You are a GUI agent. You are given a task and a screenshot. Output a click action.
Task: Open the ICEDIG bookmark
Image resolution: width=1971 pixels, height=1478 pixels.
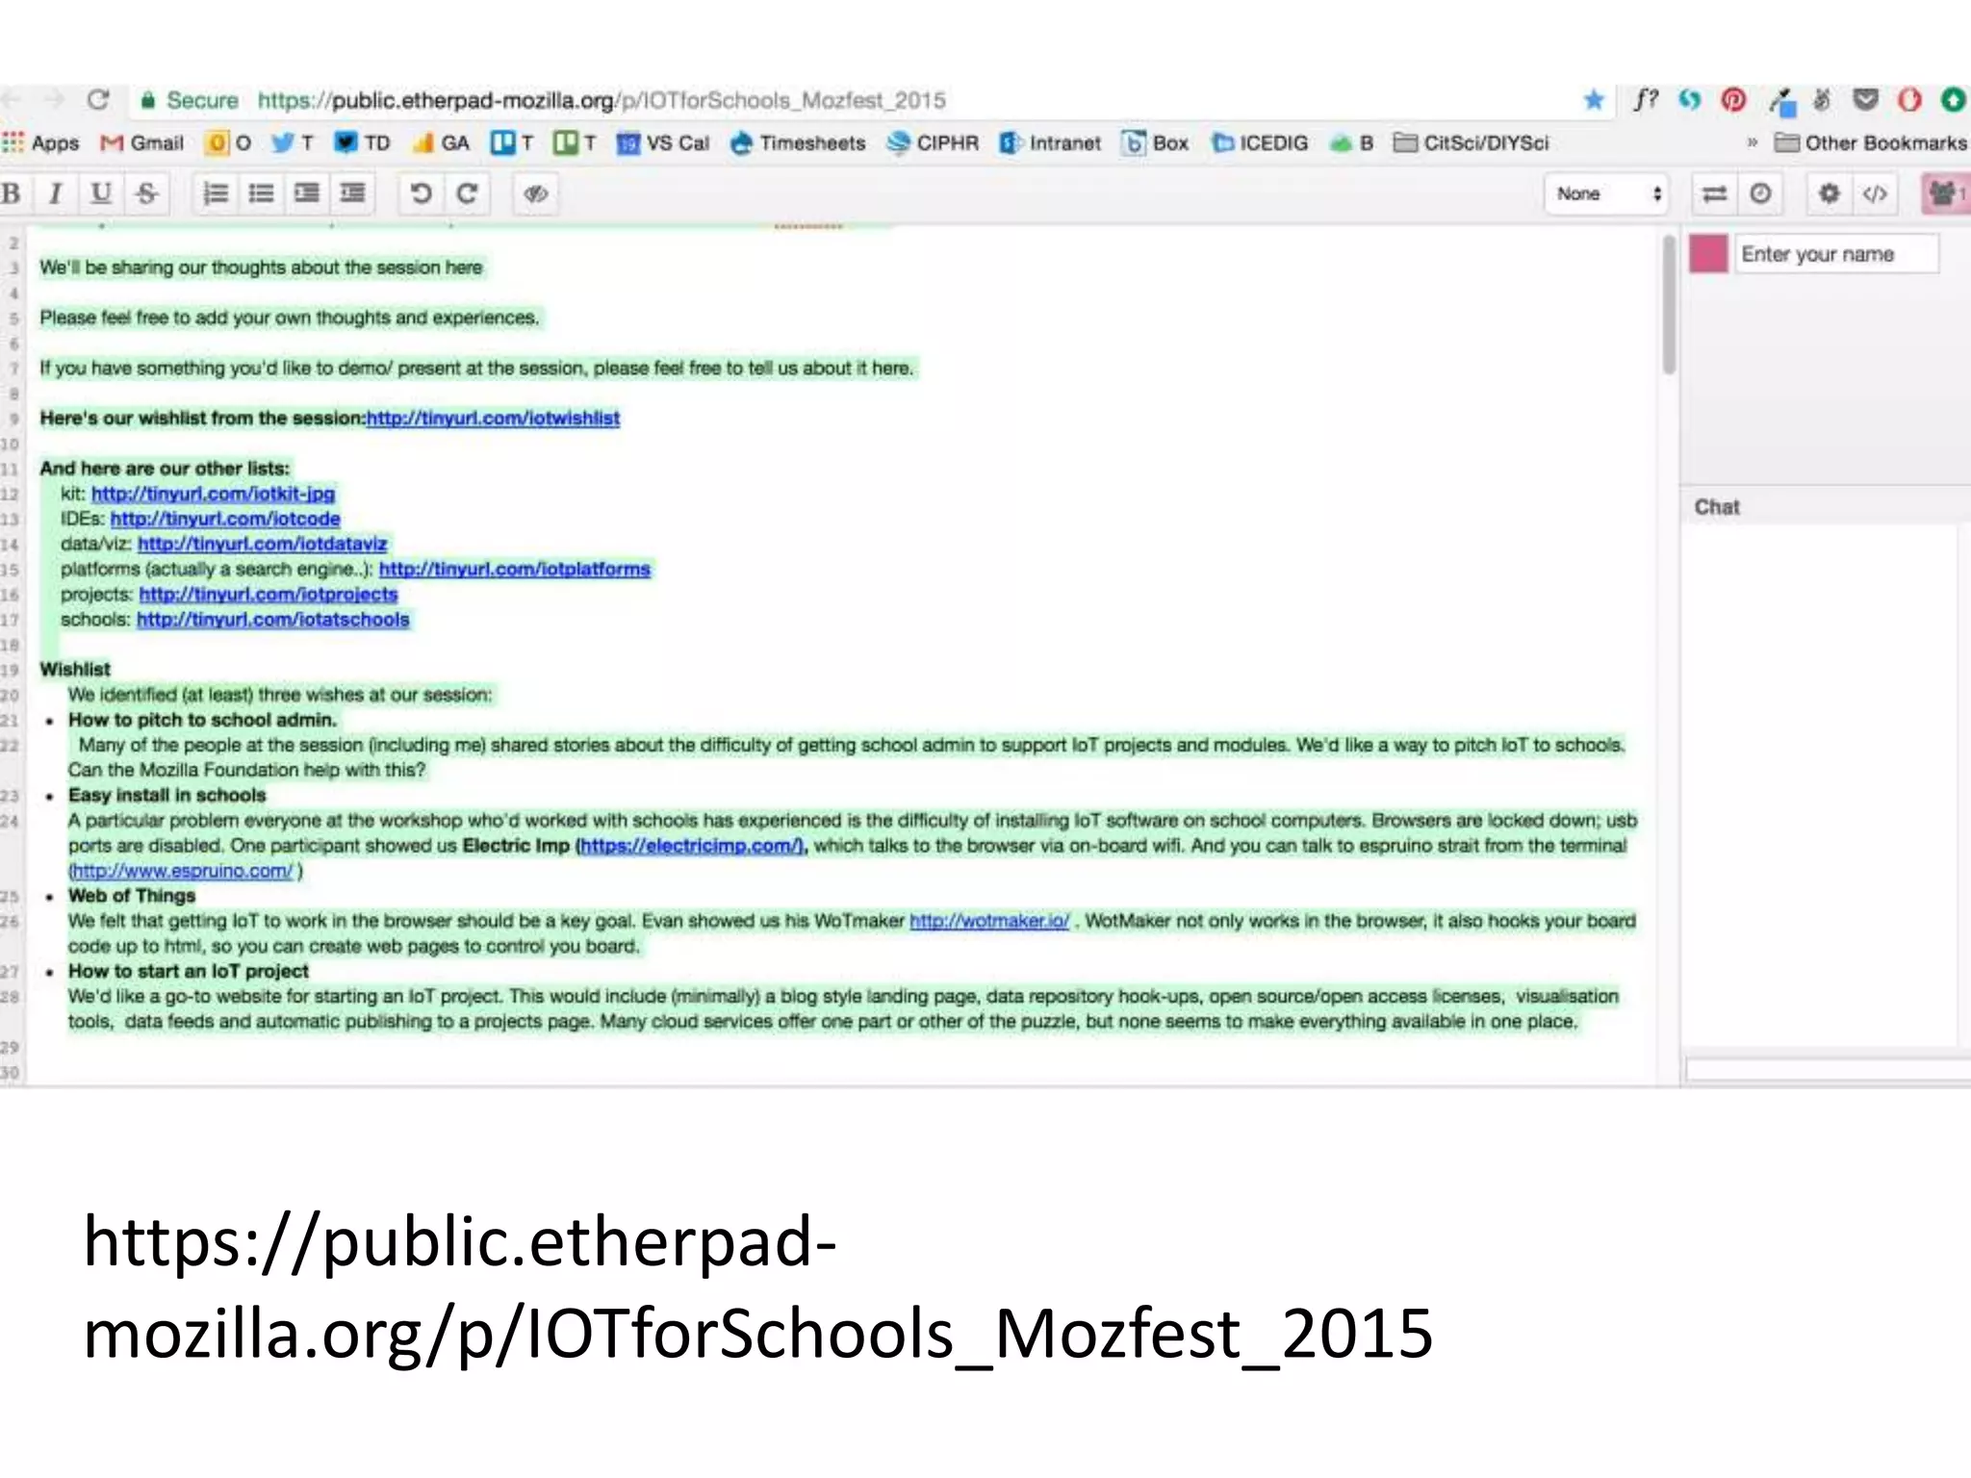[x=1260, y=143]
